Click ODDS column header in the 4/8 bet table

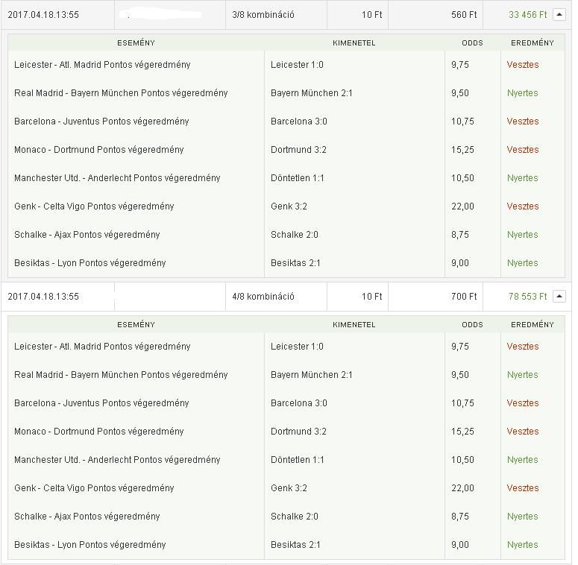pos(472,325)
